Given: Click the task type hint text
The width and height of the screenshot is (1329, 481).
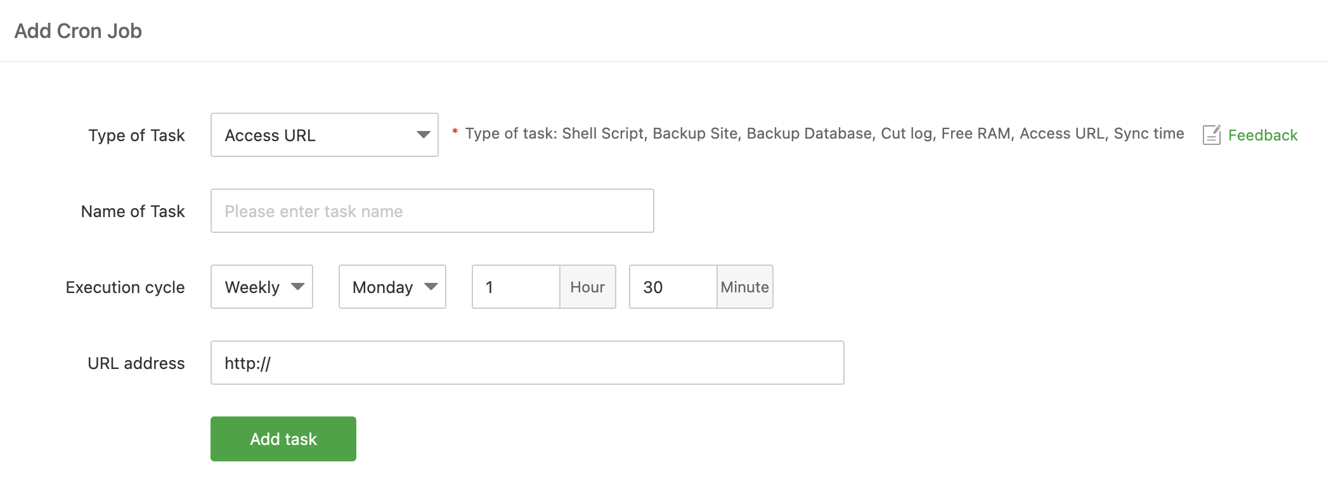Looking at the screenshot, I should click(824, 134).
